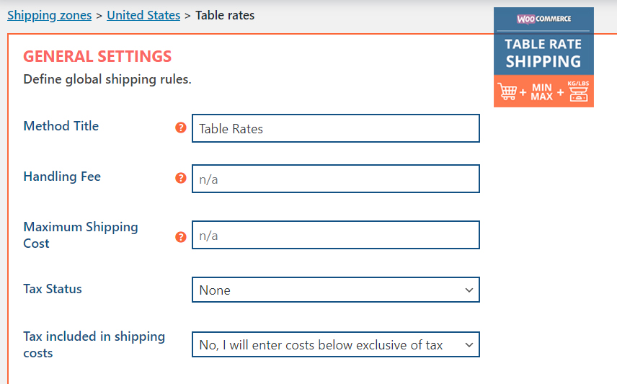Open the Tax included in shipping costs dropdown
The image size is (617, 384).
pos(336,344)
